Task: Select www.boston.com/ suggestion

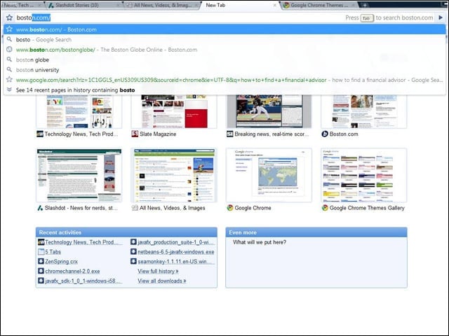Action: (x=224, y=29)
